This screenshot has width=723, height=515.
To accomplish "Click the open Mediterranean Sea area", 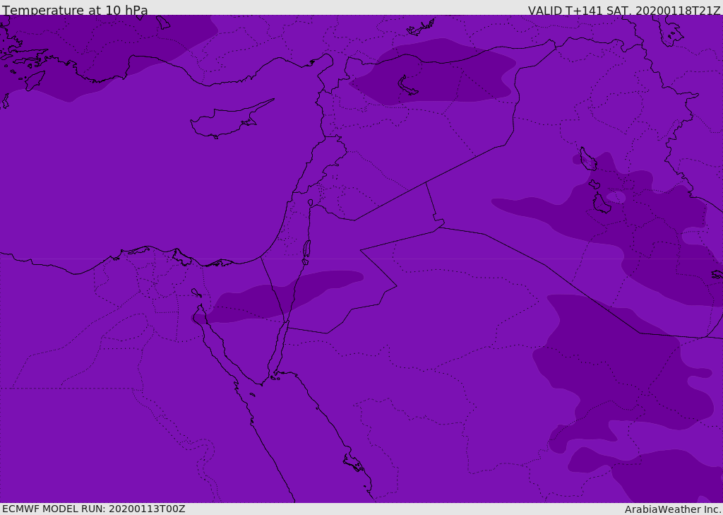I will (x=138, y=175).
